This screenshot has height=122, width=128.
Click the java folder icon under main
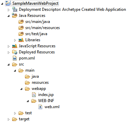pyautogui.click(x=27, y=76)
